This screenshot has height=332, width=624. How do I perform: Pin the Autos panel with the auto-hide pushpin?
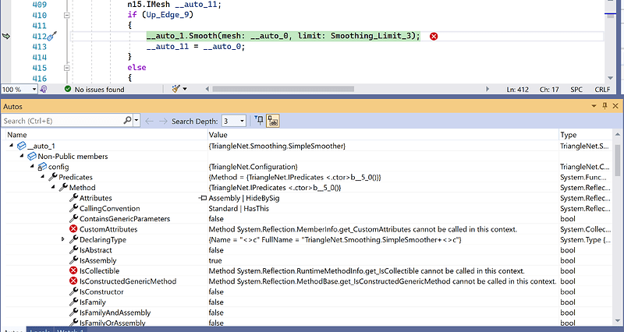605,106
